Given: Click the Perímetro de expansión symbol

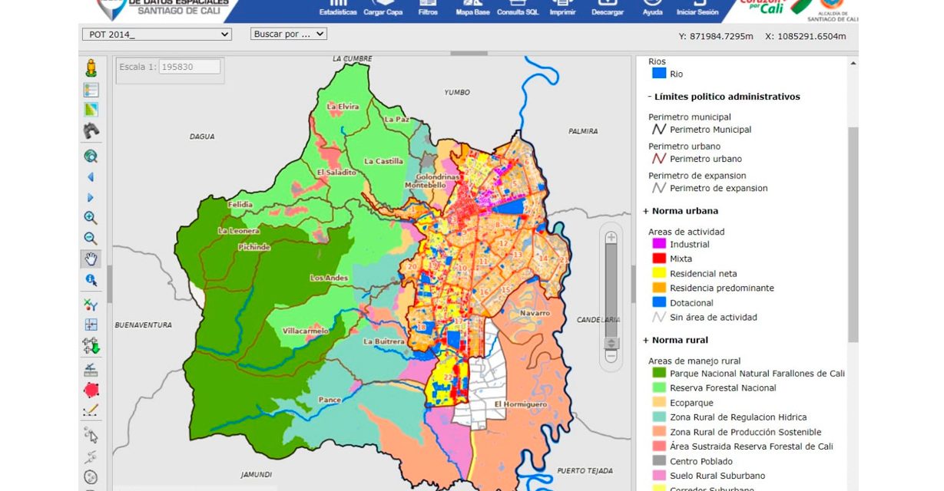Looking at the screenshot, I should 658,188.
